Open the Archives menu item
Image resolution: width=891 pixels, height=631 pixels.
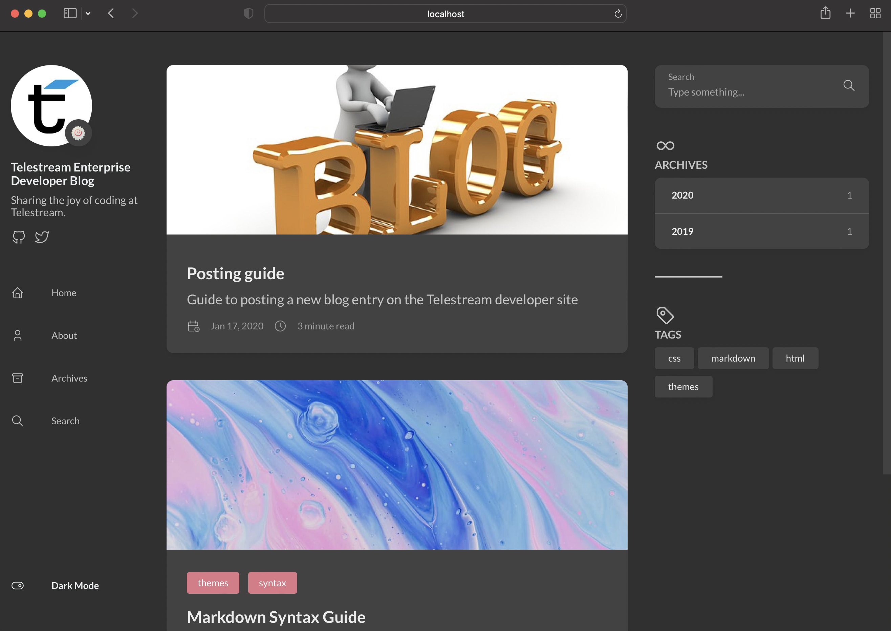(69, 378)
